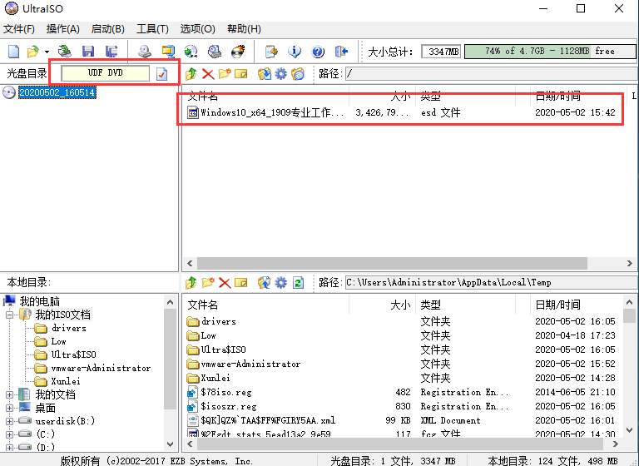Click the New file icon in main toolbar
The width and height of the screenshot is (639, 466).
tap(14, 52)
